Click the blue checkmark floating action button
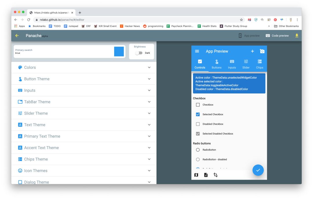Image resolution: width=313 pixels, height=199 pixels. 258,170
